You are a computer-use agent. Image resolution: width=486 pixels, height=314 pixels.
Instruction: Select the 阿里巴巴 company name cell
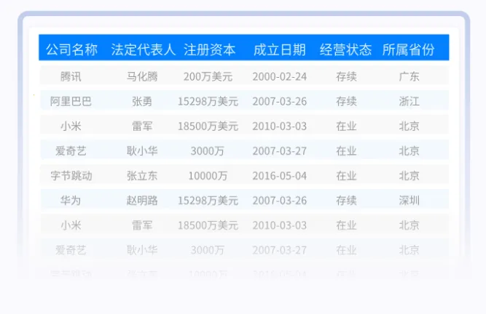click(x=71, y=101)
